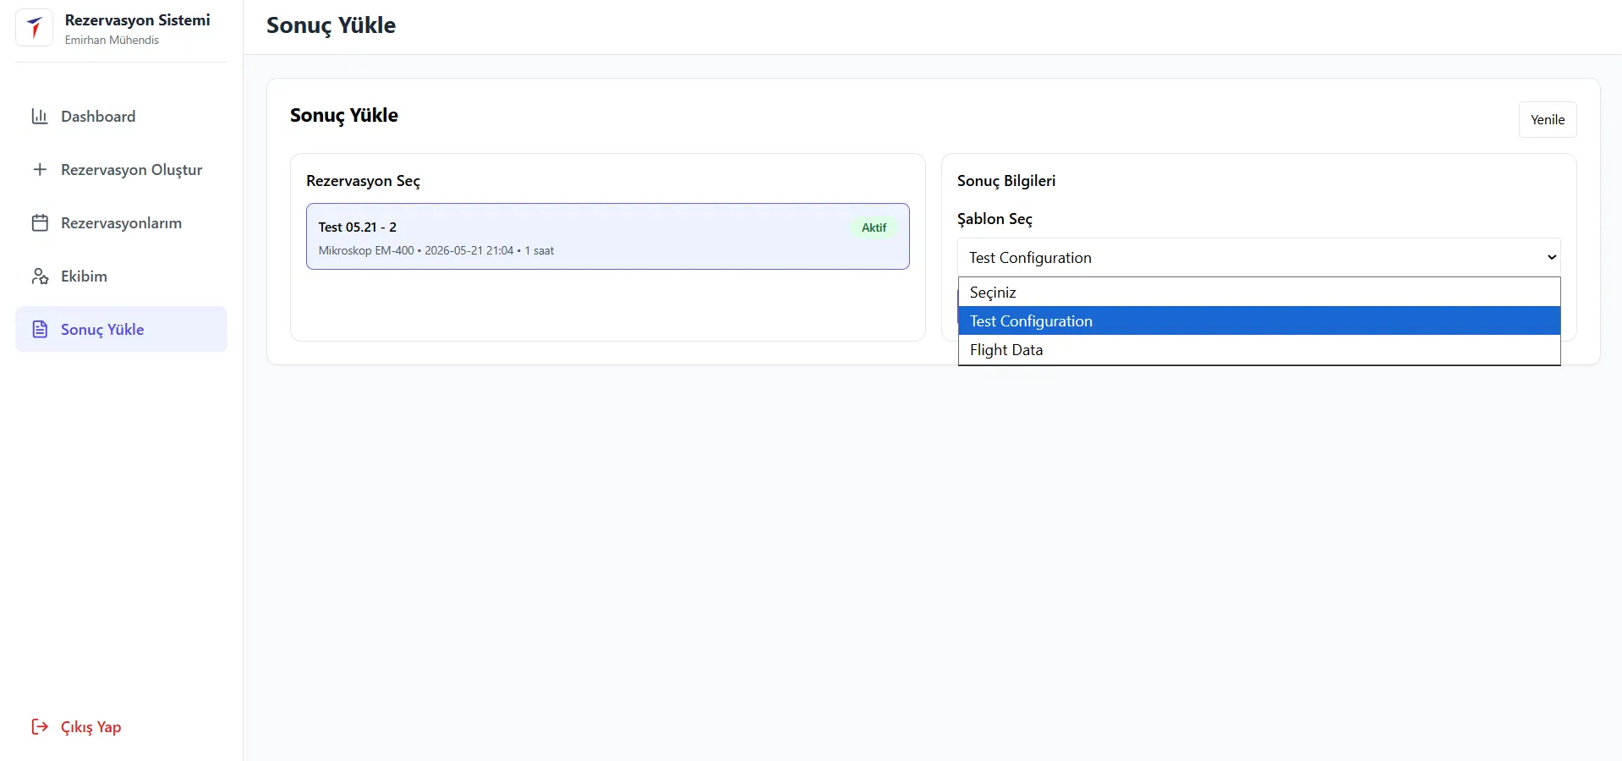Screen dimensions: 1622x761
Task: Click the Aktif status badge
Action: [874, 227]
